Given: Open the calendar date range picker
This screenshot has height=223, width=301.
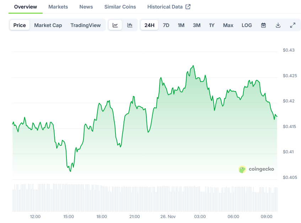Looking at the screenshot, I should (x=263, y=25).
